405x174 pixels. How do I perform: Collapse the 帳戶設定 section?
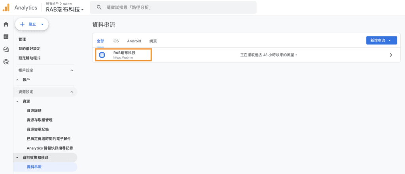(72, 70)
